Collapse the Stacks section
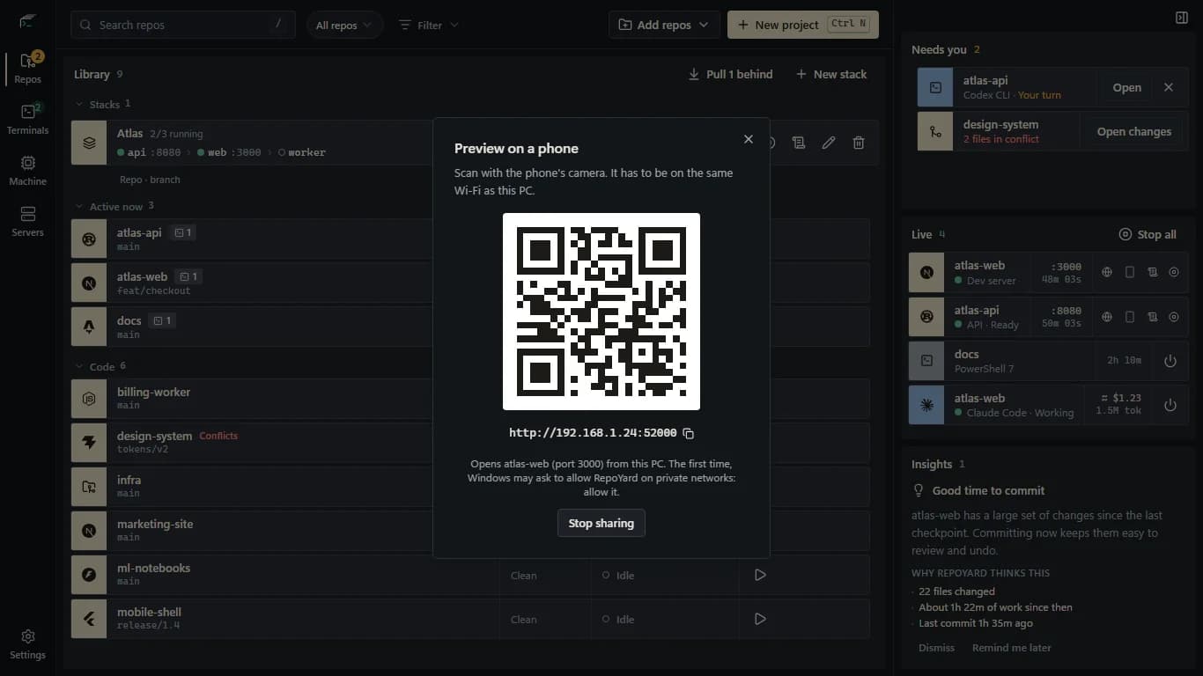The width and height of the screenshot is (1203, 676). pyautogui.click(x=79, y=104)
